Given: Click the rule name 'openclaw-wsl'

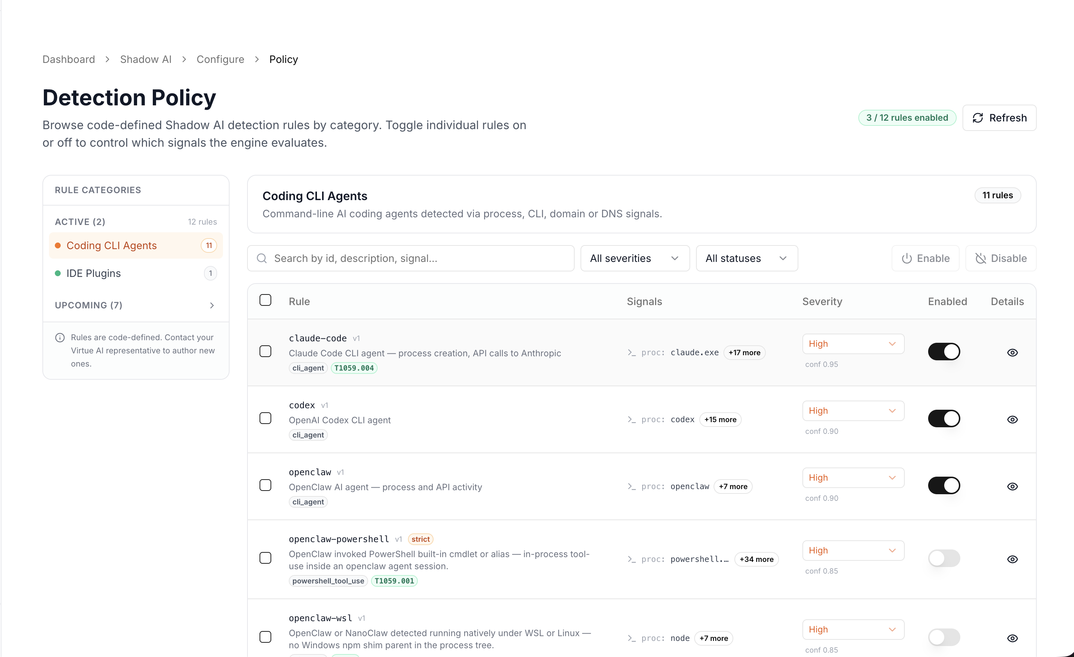Looking at the screenshot, I should (320, 618).
